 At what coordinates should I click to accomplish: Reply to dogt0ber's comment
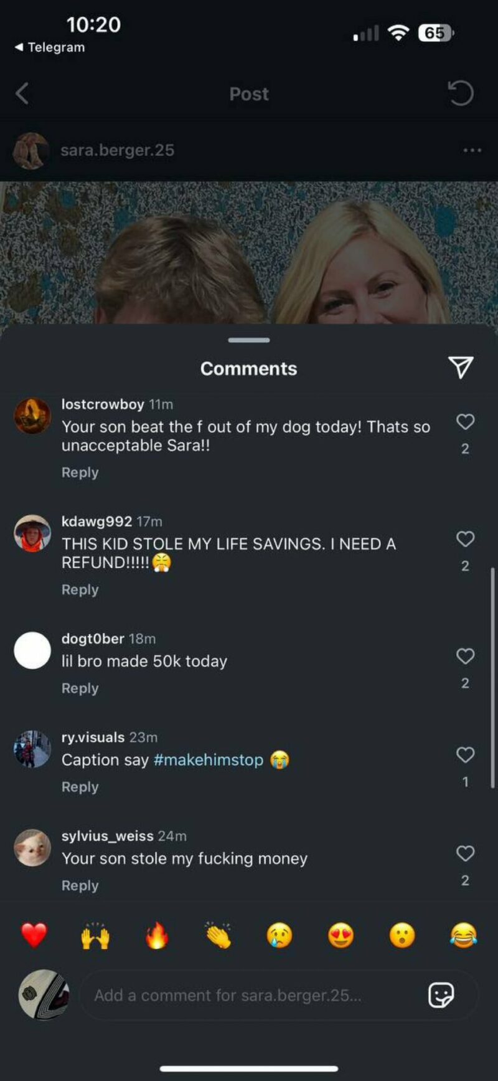80,688
